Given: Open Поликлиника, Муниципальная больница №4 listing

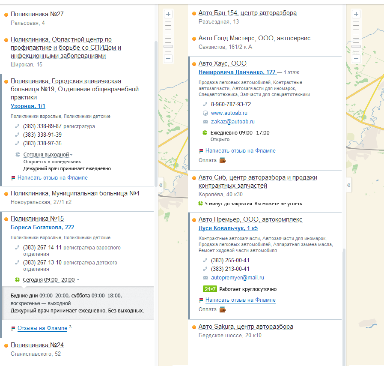Looking at the screenshot, I should point(75,193).
